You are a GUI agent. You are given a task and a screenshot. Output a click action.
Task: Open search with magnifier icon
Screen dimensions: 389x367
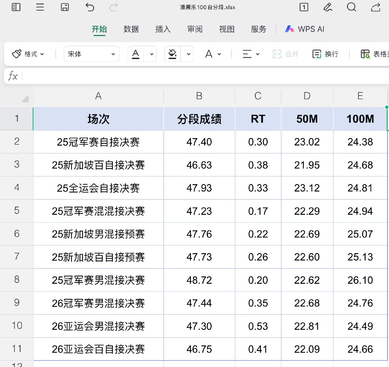[352, 7]
